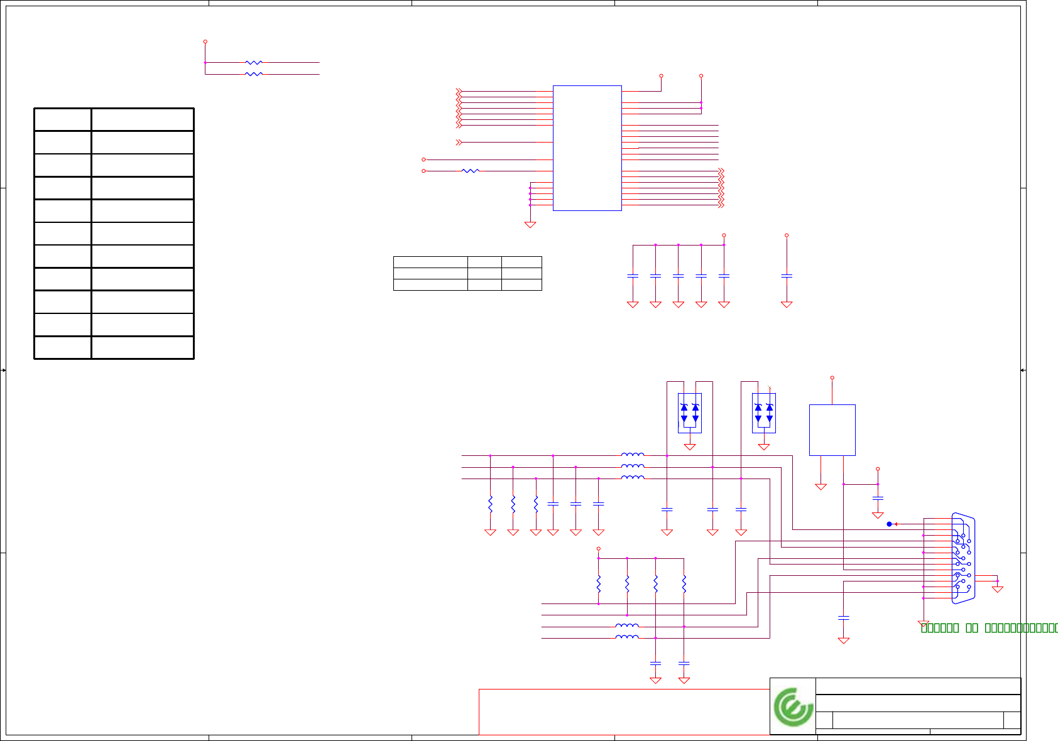Select the power port above the standalone capacitor
This screenshot has height=741, width=1058.
click(x=787, y=235)
